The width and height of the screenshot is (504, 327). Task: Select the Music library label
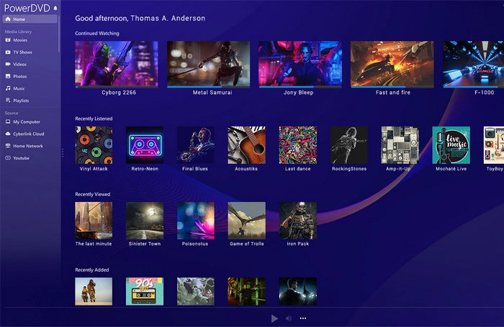point(19,88)
